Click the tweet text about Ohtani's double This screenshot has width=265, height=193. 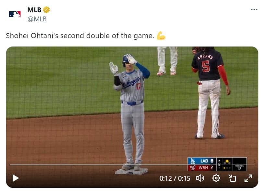(x=81, y=36)
